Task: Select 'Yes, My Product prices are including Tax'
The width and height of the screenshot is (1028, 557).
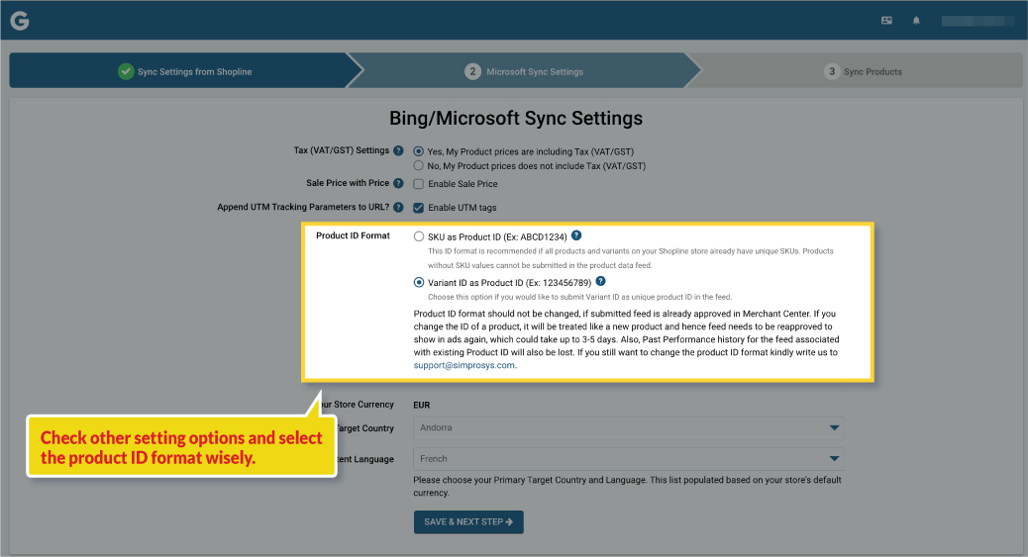Action: pyautogui.click(x=418, y=151)
